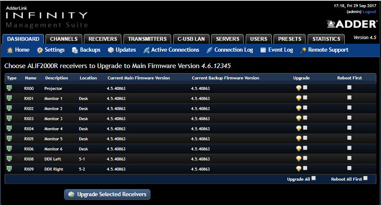Check Upgrade box for RX02 Monitor 2
Viewport: 381px width, 205px height.
click(x=305, y=108)
